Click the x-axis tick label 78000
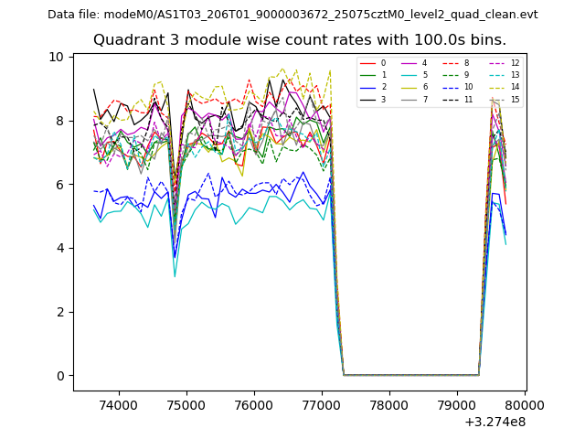 tap(389, 404)
